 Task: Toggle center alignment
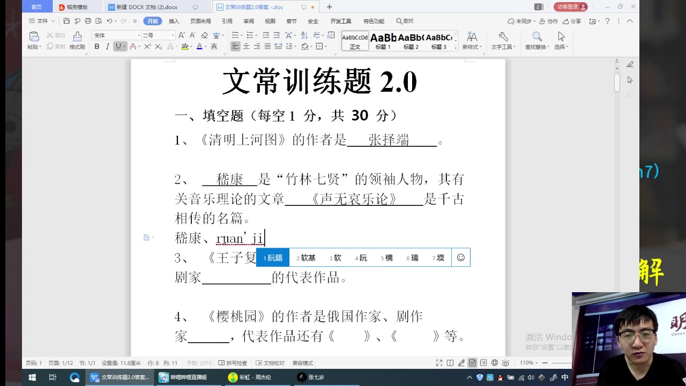246,47
